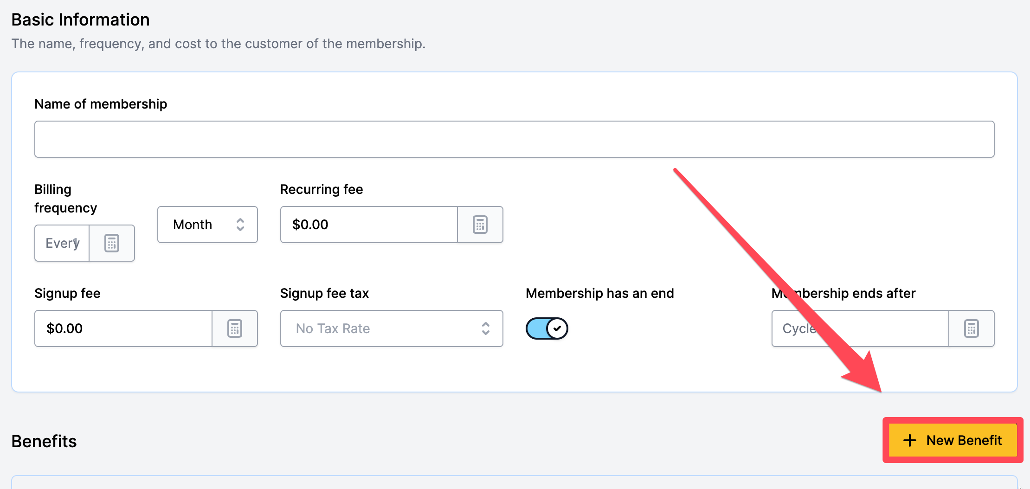
Task: Open calculator for billing frequency field
Action: coord(112,243)
